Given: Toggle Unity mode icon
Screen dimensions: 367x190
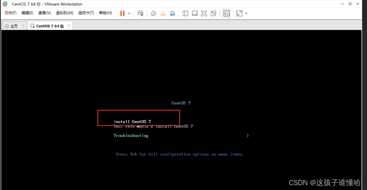Looking at the screenshot, I should 213,13.
